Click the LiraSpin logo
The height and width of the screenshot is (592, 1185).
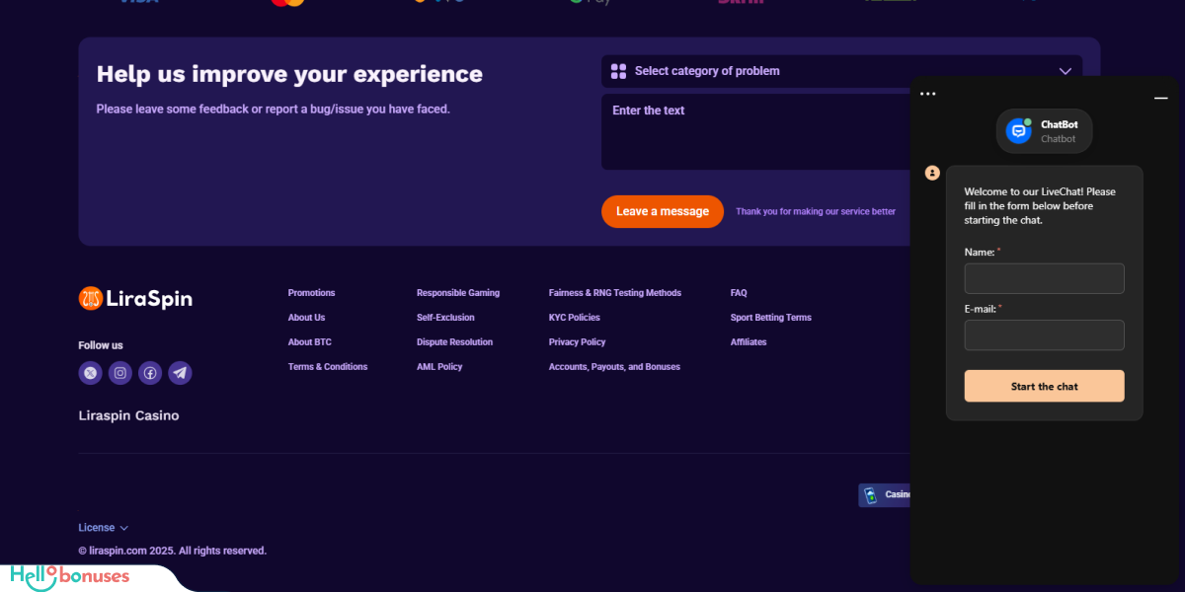(x=135, y=298)
